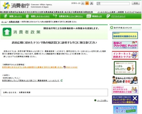The height and width of the screenshot is (114, 142).
Task: Open 危ない! クリック前にチェック banner
Action: [125, 45]
